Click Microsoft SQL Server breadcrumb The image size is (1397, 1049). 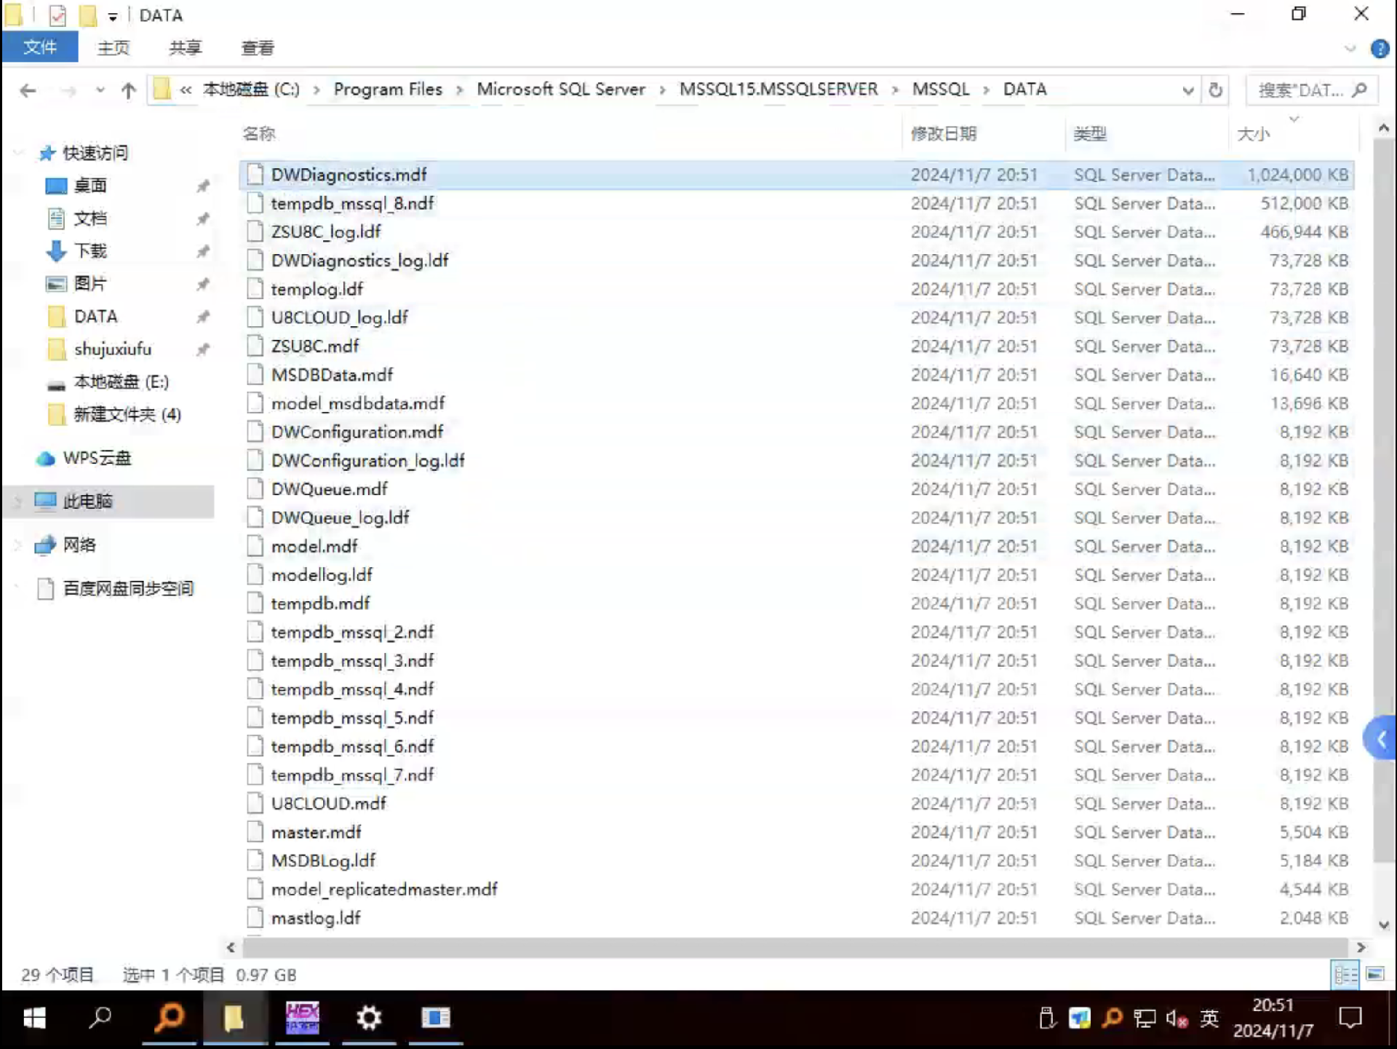click(561, 90)
